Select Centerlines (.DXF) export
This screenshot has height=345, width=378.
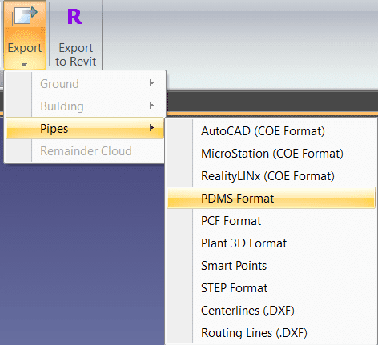click(x=271, y=311)
